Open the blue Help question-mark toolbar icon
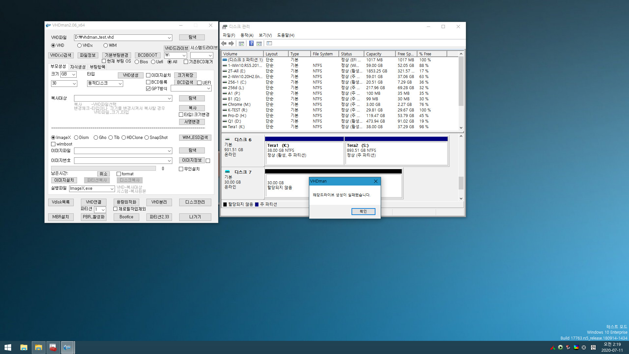This screenshot has height=354, width=629. pos(251,44)
